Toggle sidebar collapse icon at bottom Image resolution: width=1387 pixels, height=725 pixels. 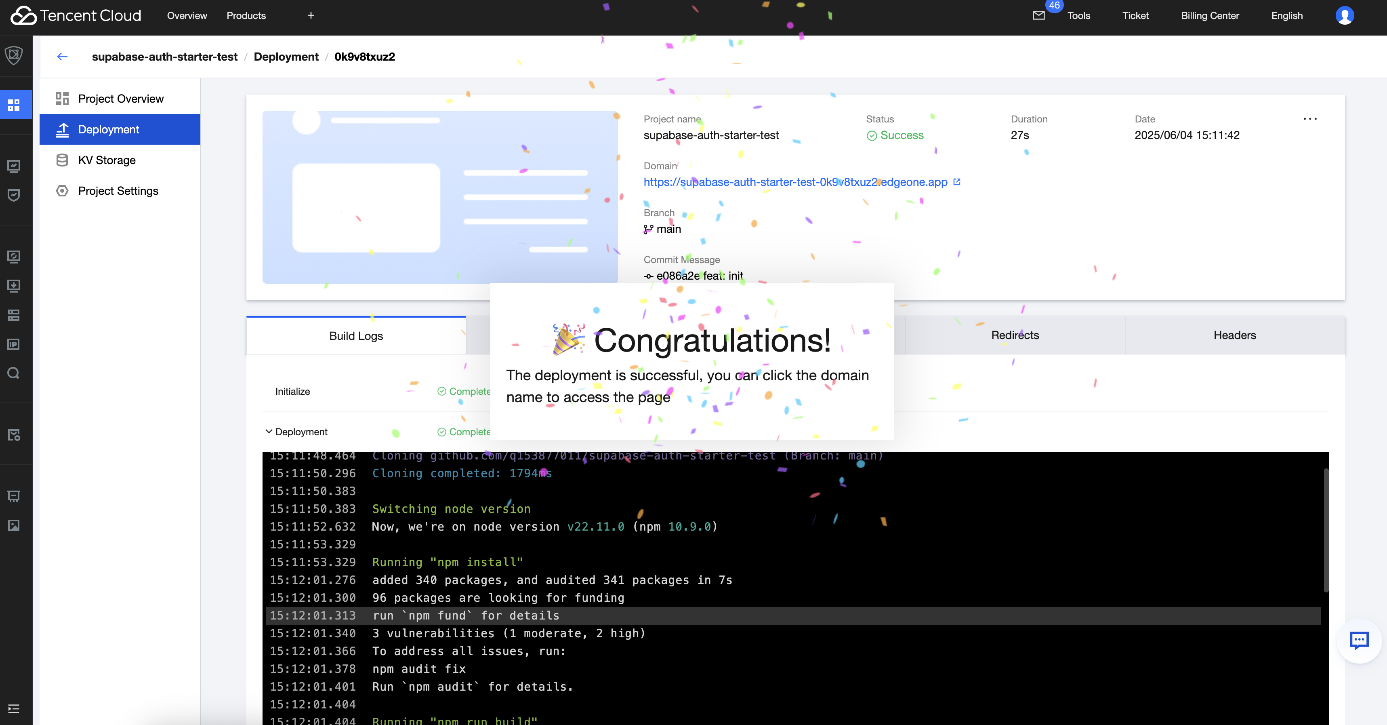point(14,709)
